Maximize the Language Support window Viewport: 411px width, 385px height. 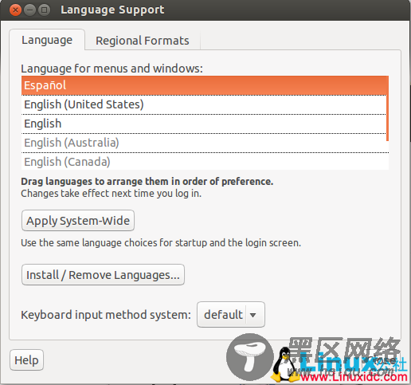click(44, 10)
